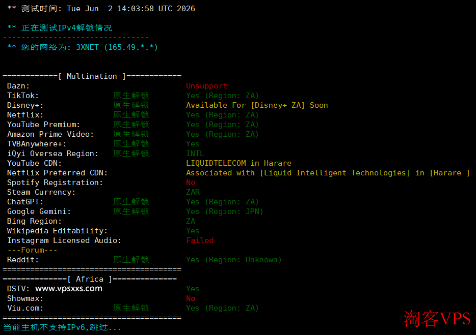Select the 'Steam Currency:' label
Screen dimensions: 476x335
tap(41, 192)
